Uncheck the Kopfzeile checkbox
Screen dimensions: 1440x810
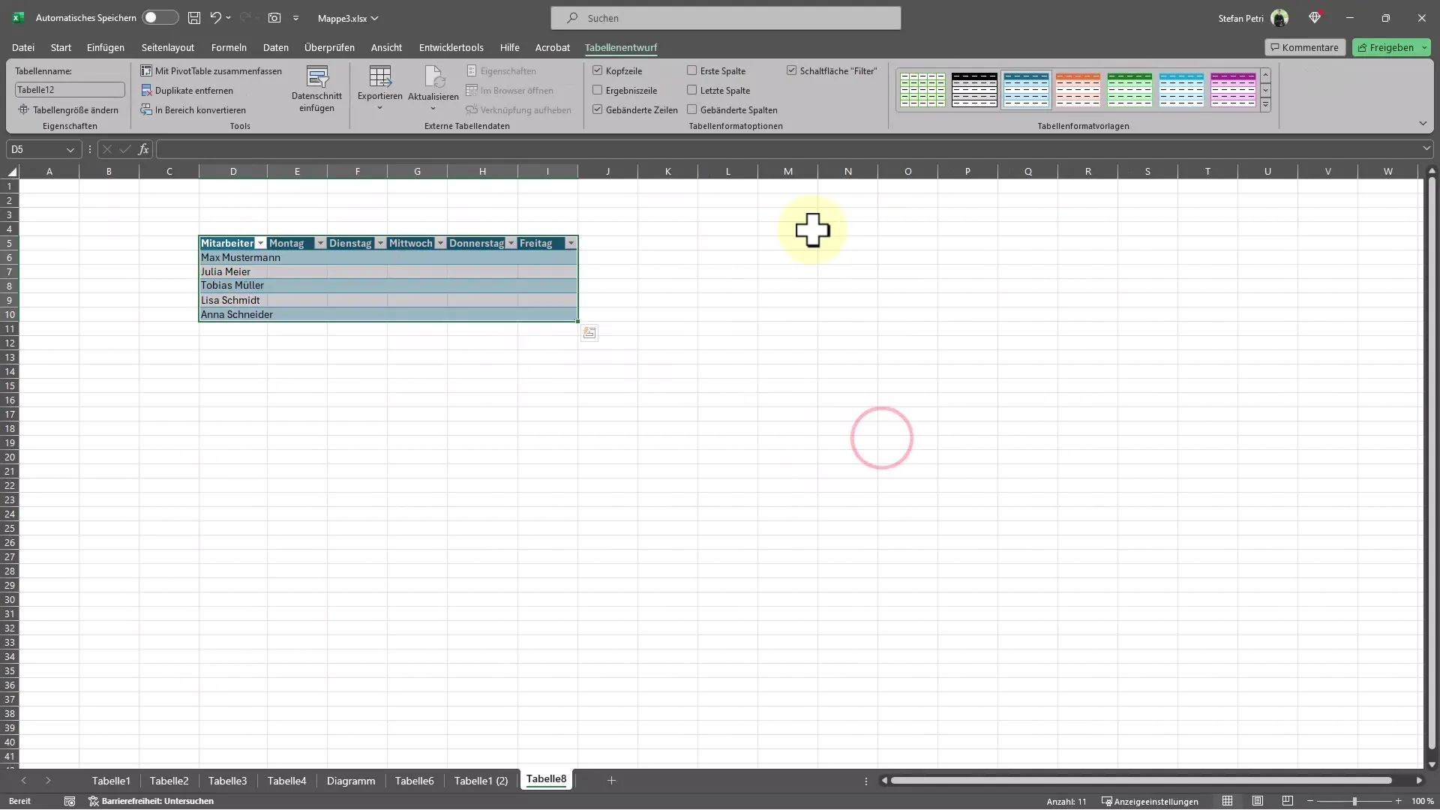(598, 70)
